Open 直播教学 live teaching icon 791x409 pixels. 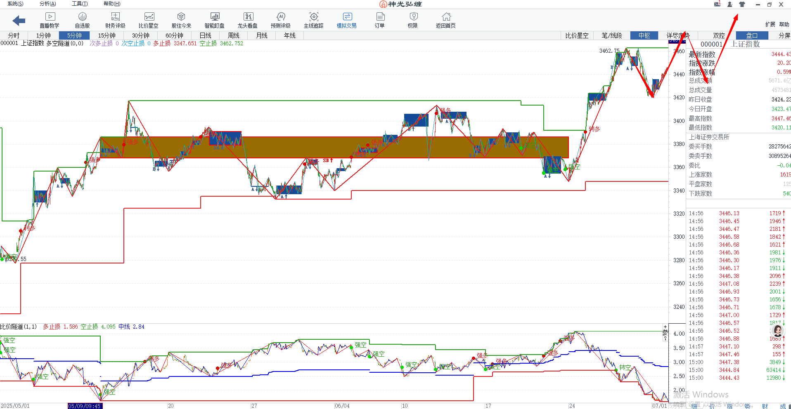click(x=50, y=20)
